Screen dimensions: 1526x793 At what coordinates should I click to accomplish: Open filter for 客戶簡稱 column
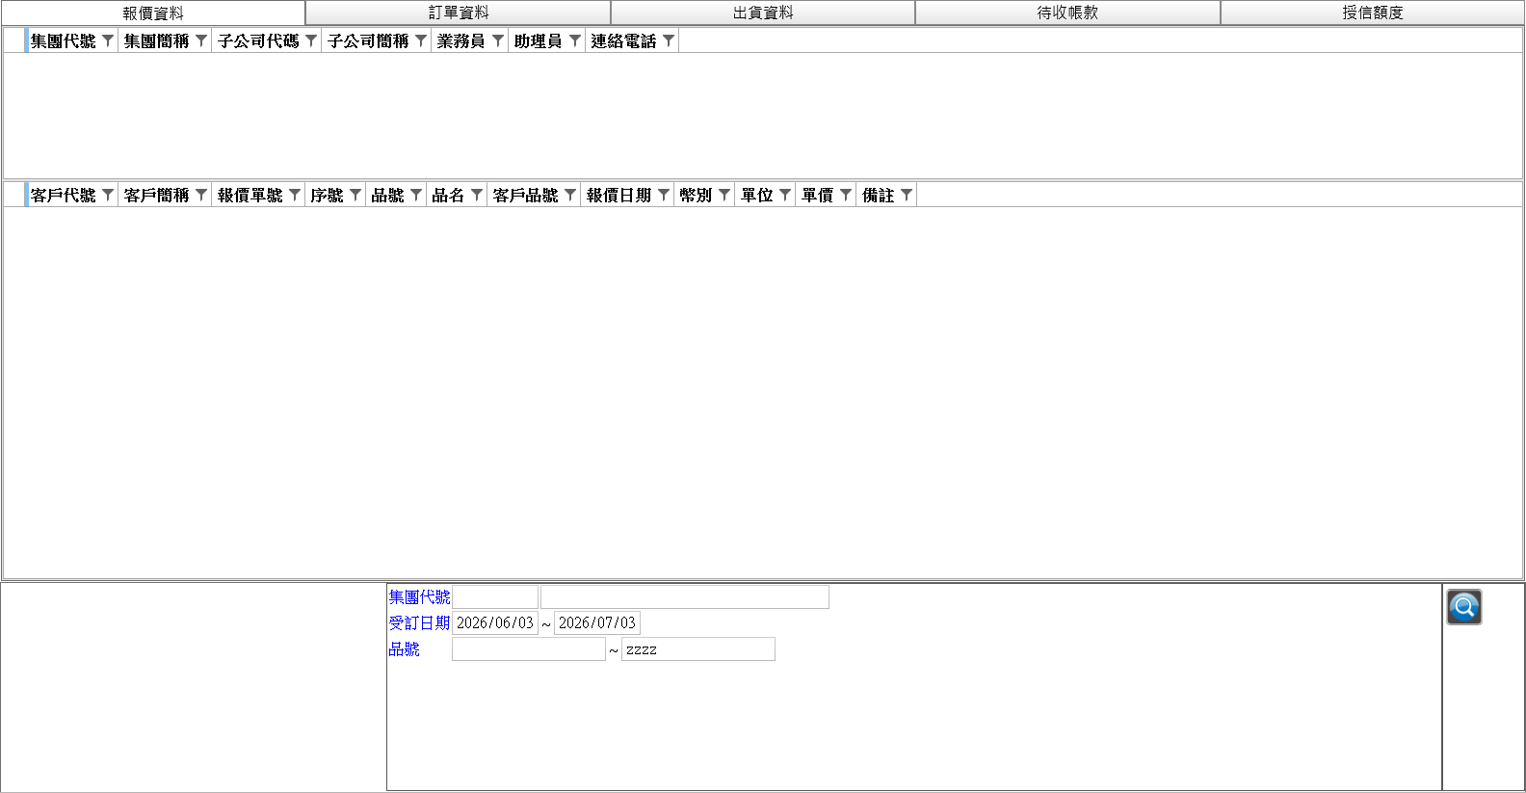pyautogui.click(x=201, y=195)
